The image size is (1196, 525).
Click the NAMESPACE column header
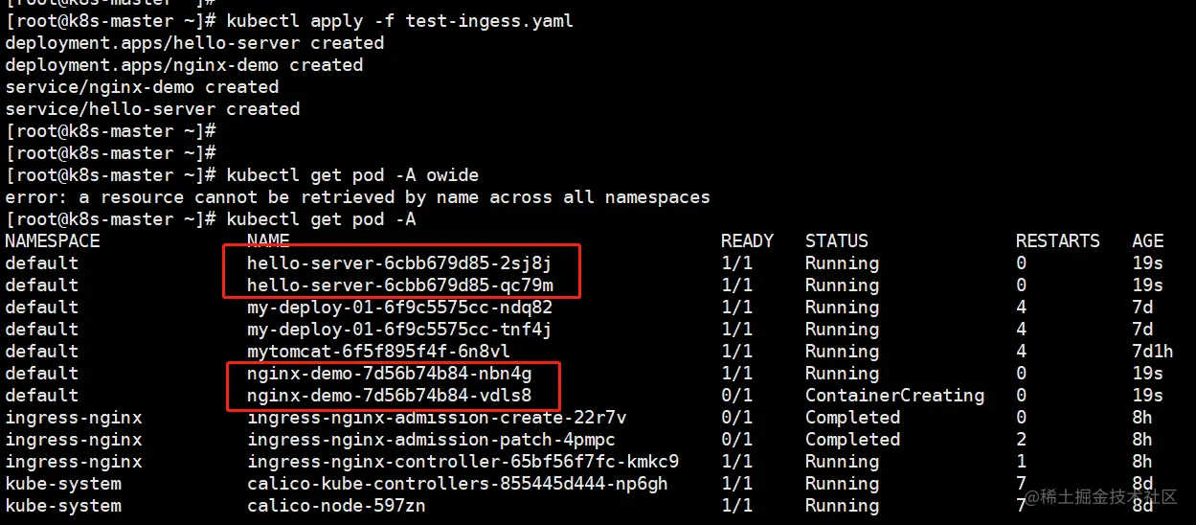tap(53, 241)
